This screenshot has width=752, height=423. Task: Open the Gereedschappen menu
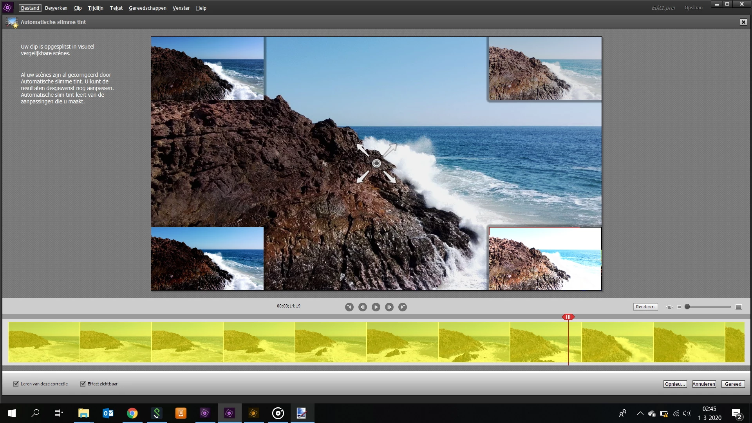pyautogui.click(x=147, y=8)
